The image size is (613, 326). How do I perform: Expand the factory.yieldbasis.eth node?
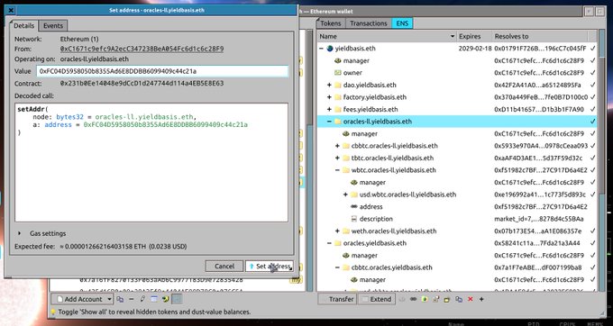click(x=329, y=97)
